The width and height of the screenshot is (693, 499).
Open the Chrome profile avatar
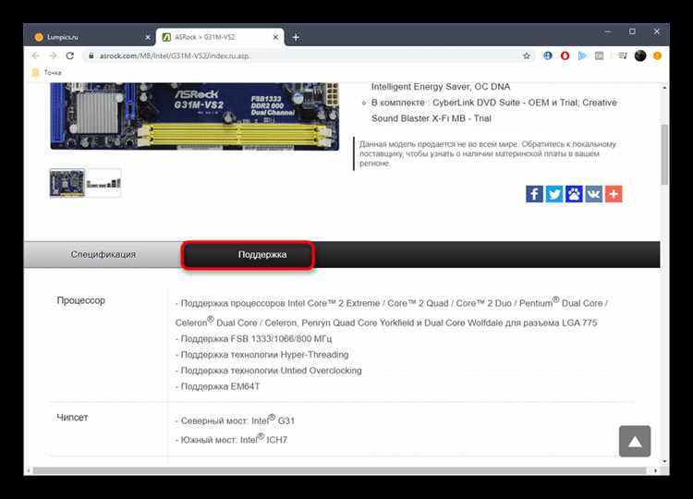click(640, 55)
